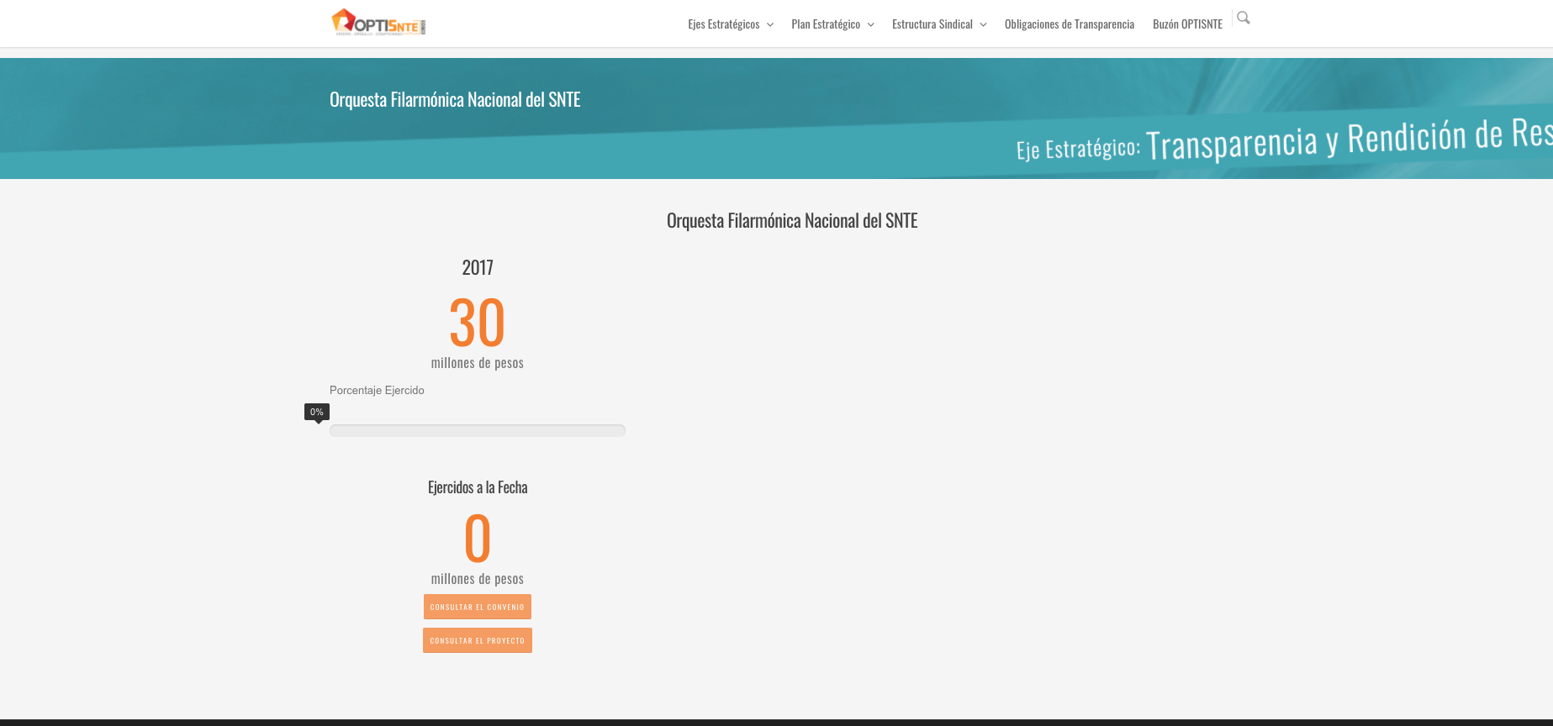This screenshot has height=726, width=1553.
Task: Click the Porcentaje Ejercido progress bar
Action: tap(477, 430)
